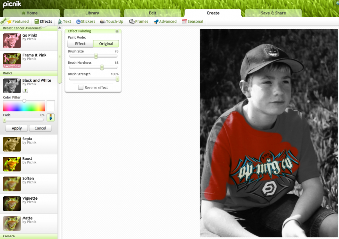Select the Vignette effect

pyautogui.click(x=29, y=204)
